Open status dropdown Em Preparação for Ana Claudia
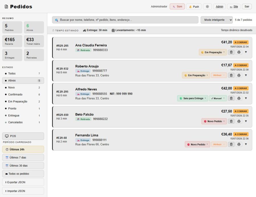This screenshot has width=256, height=197. 213,52
